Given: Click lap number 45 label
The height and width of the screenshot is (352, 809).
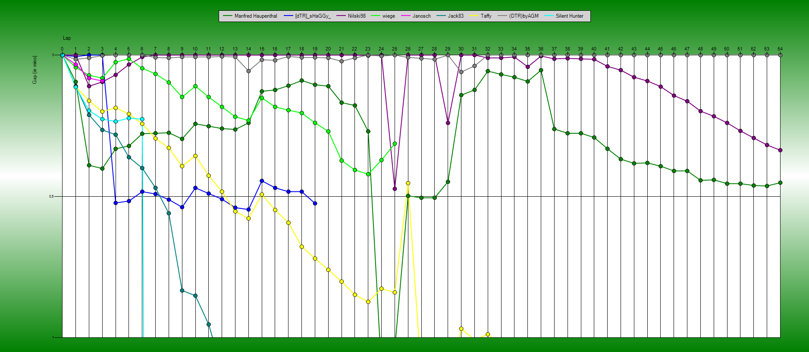Looking at the screenshot, I should point(660,49).
